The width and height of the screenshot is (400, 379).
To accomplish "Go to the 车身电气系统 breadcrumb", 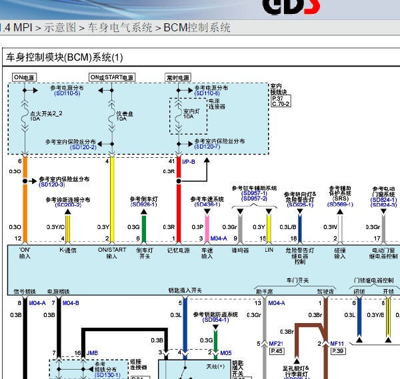I will pos(120,27).
